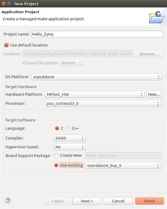Open the Hardware Platform MPSoC_HW dropdown

click(95, 95)
